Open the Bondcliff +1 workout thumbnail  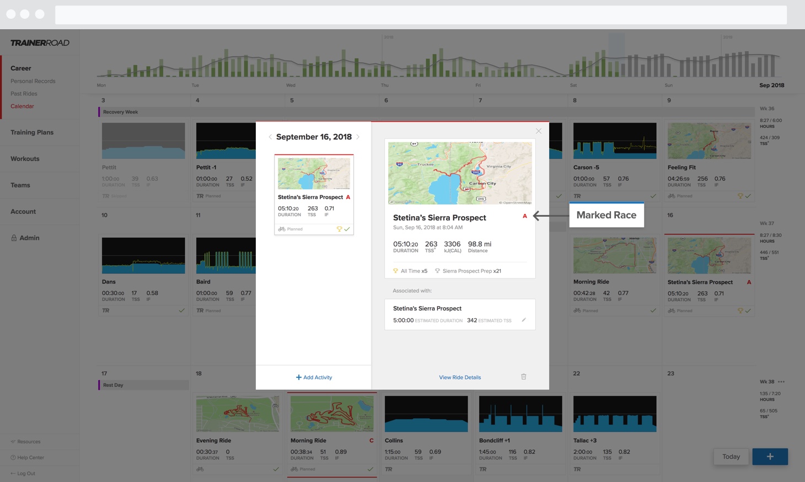pyautogui.click(x=520, y=414)
